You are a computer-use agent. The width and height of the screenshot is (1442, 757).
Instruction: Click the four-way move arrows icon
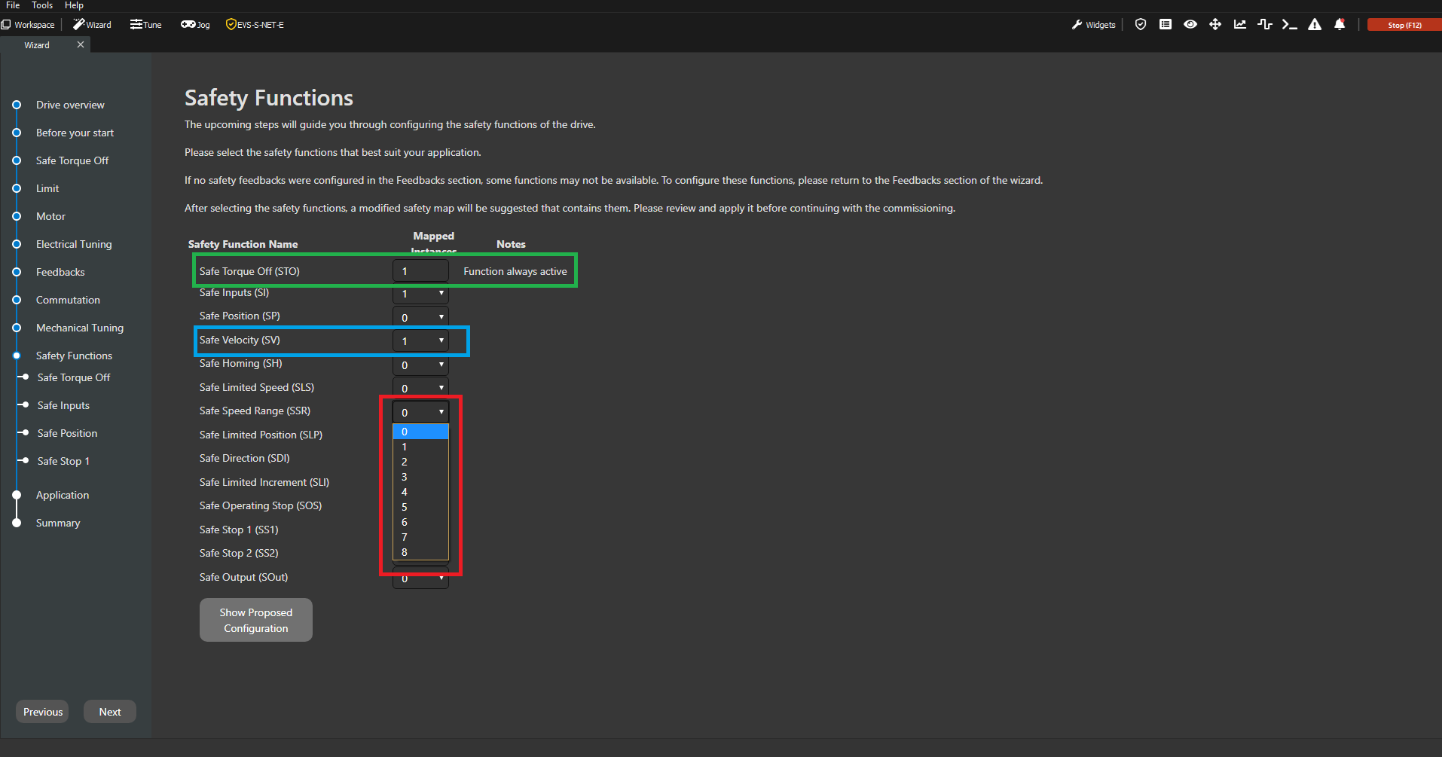coord(1215,25)
